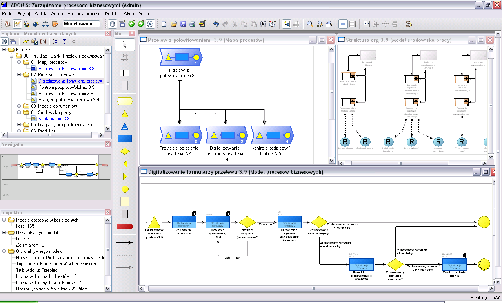502x303 pixels.
Task: Select the pointer arrow tool in modelling palette
Action: pyautogui.click(x=125, y=44)
